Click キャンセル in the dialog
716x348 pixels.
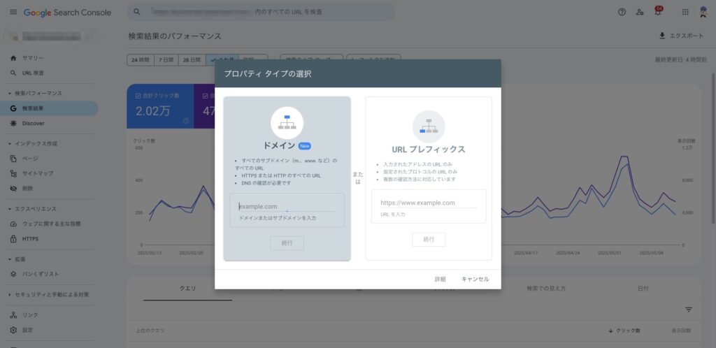475,279
